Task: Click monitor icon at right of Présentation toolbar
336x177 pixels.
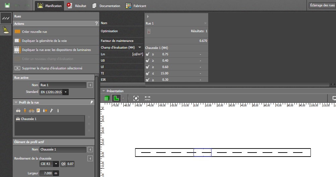Action: [x=334, y=98]
